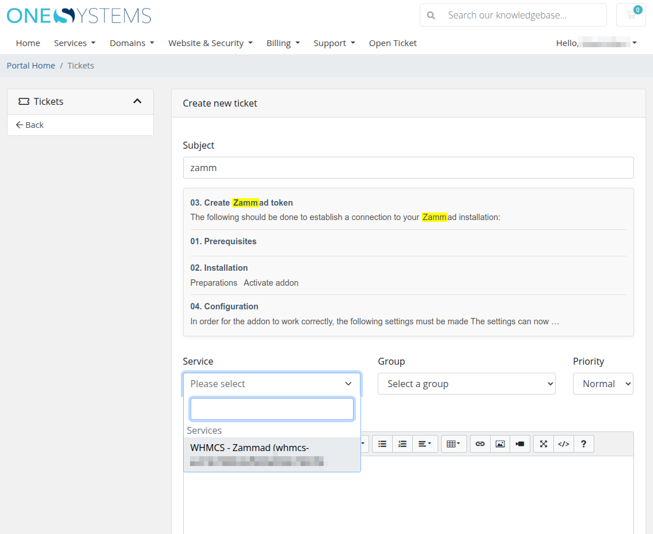Open the Services navigation dropdown

[x=74, y=43]
